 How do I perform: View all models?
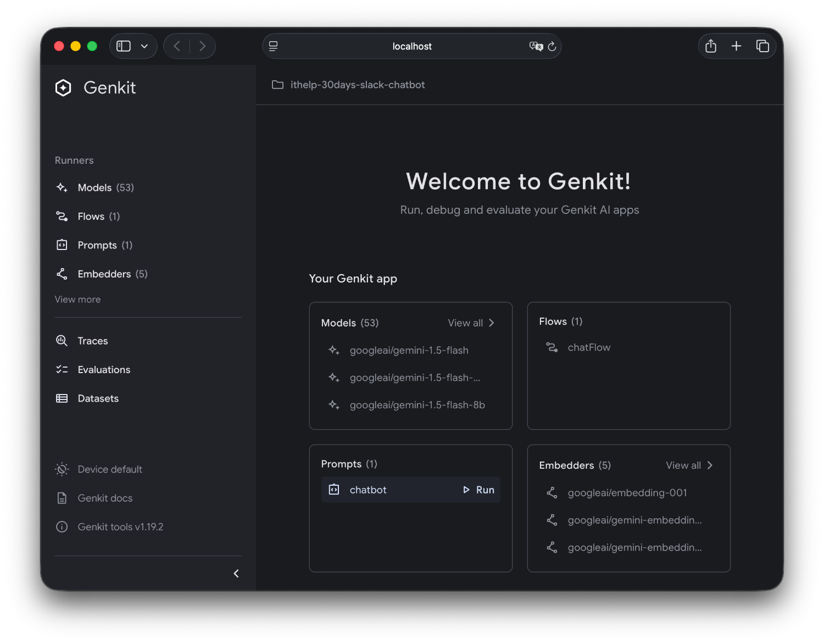click(465, 323)
